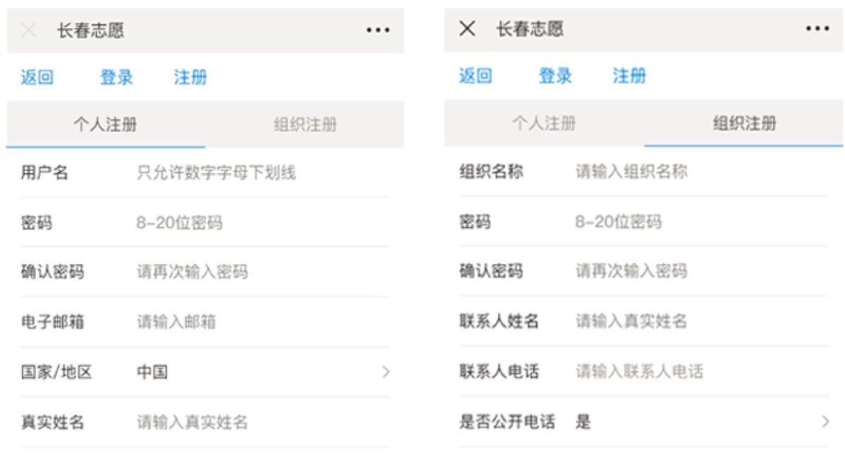Expand the 国家/地区 chevron arrow
Screen dimensions: 845x459
[385, 372]
